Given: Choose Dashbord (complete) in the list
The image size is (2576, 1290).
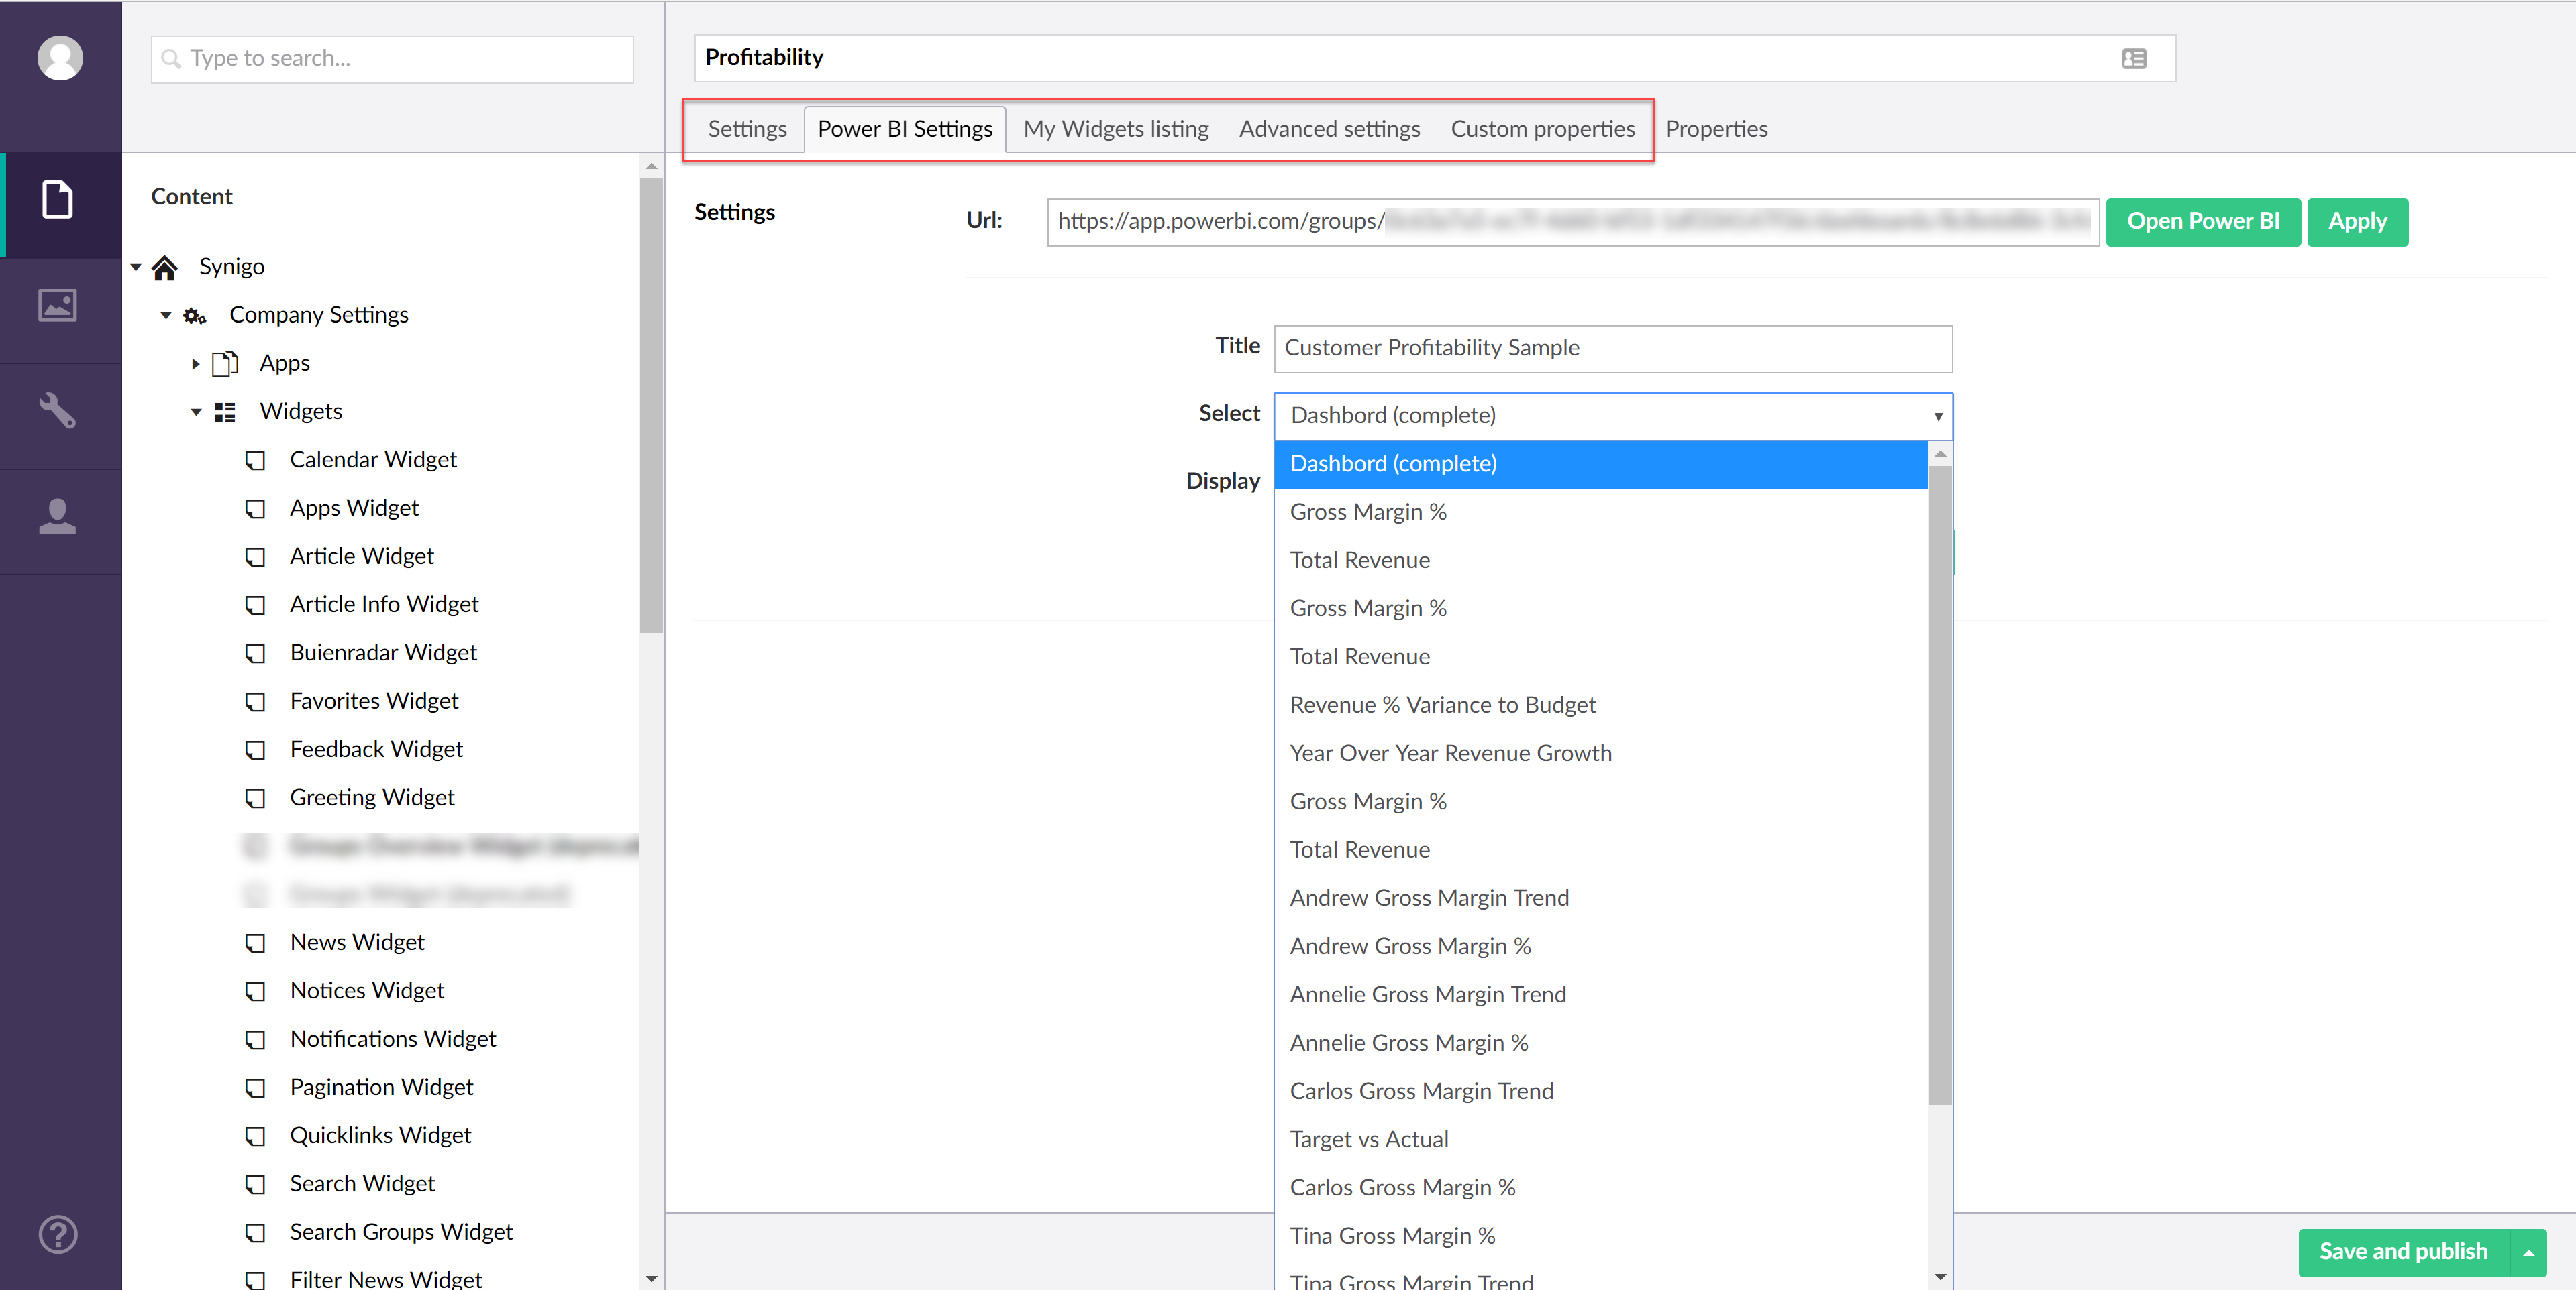Looking at the screenshot, I should coord(1600,464).
